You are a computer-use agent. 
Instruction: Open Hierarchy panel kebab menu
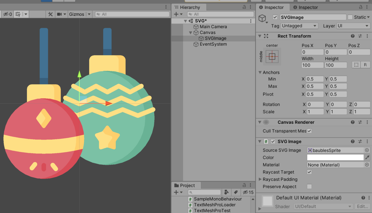click(x=250, y=7)
